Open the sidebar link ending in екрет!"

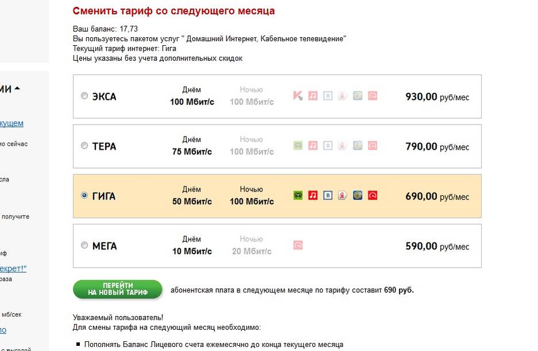coord(13,268)
